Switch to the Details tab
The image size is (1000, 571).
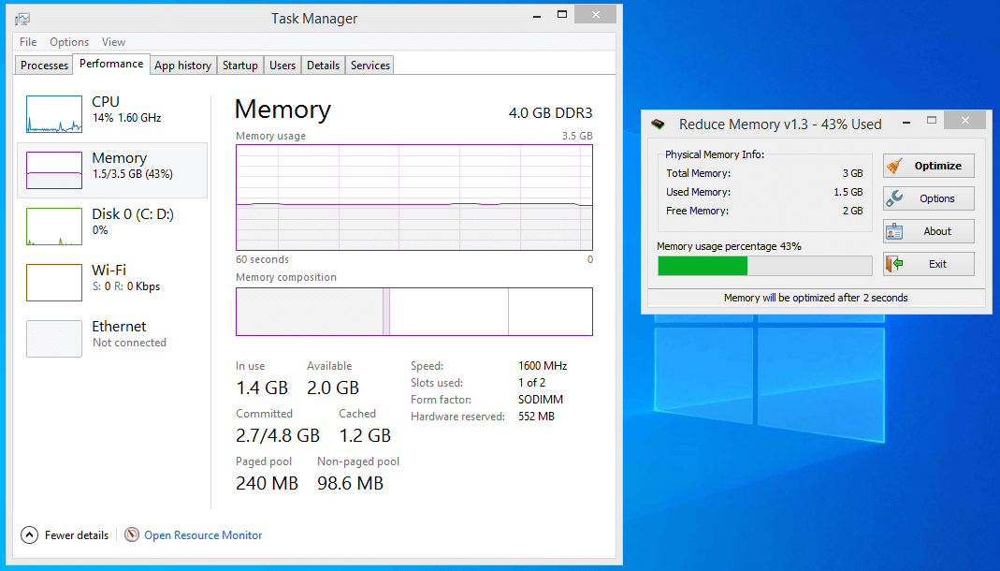click(x=324, y=66)
